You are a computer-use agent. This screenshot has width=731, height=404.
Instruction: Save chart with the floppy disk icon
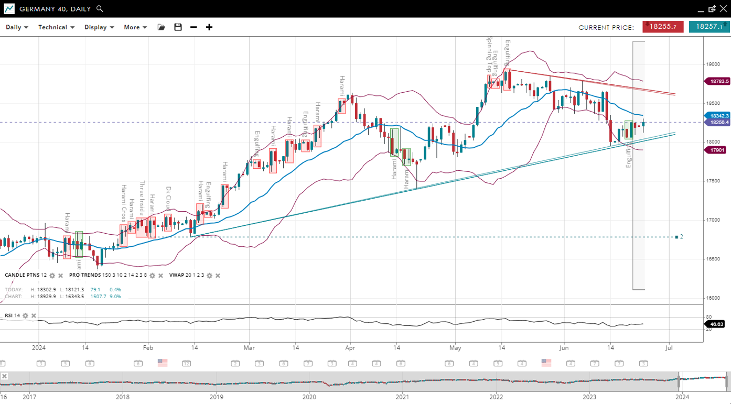point(178,27)
